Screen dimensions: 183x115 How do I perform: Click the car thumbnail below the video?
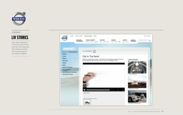click(x=87, y=102)
